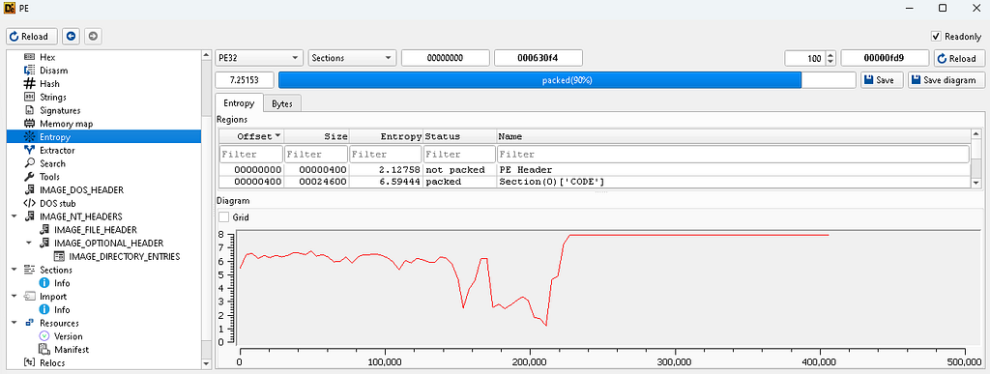Click the Size filter field
Screen dimensions: 990x374
pos(316,154)
